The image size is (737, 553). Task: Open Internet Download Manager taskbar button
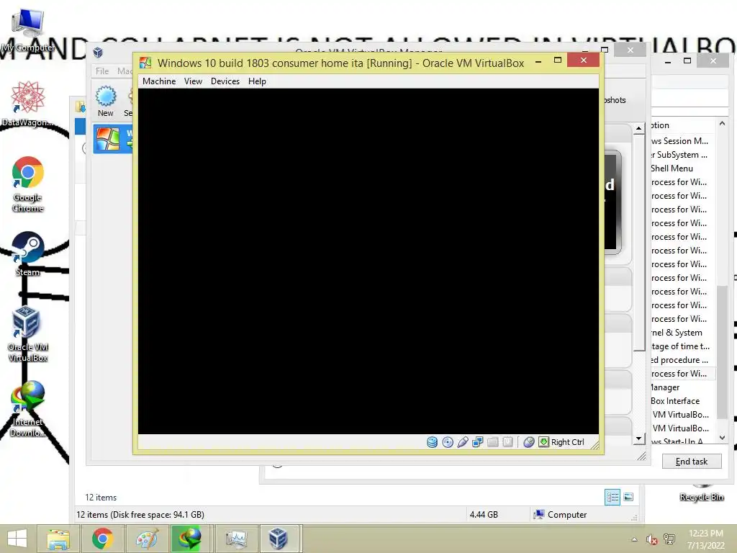189,539
